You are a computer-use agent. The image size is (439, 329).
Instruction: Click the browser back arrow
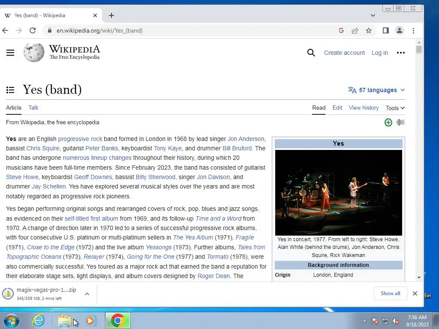[5, 30]
